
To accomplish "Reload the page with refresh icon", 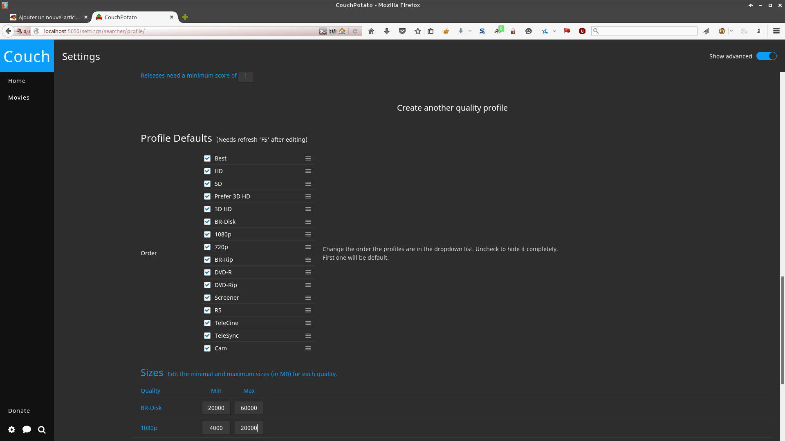I will 355,31.
